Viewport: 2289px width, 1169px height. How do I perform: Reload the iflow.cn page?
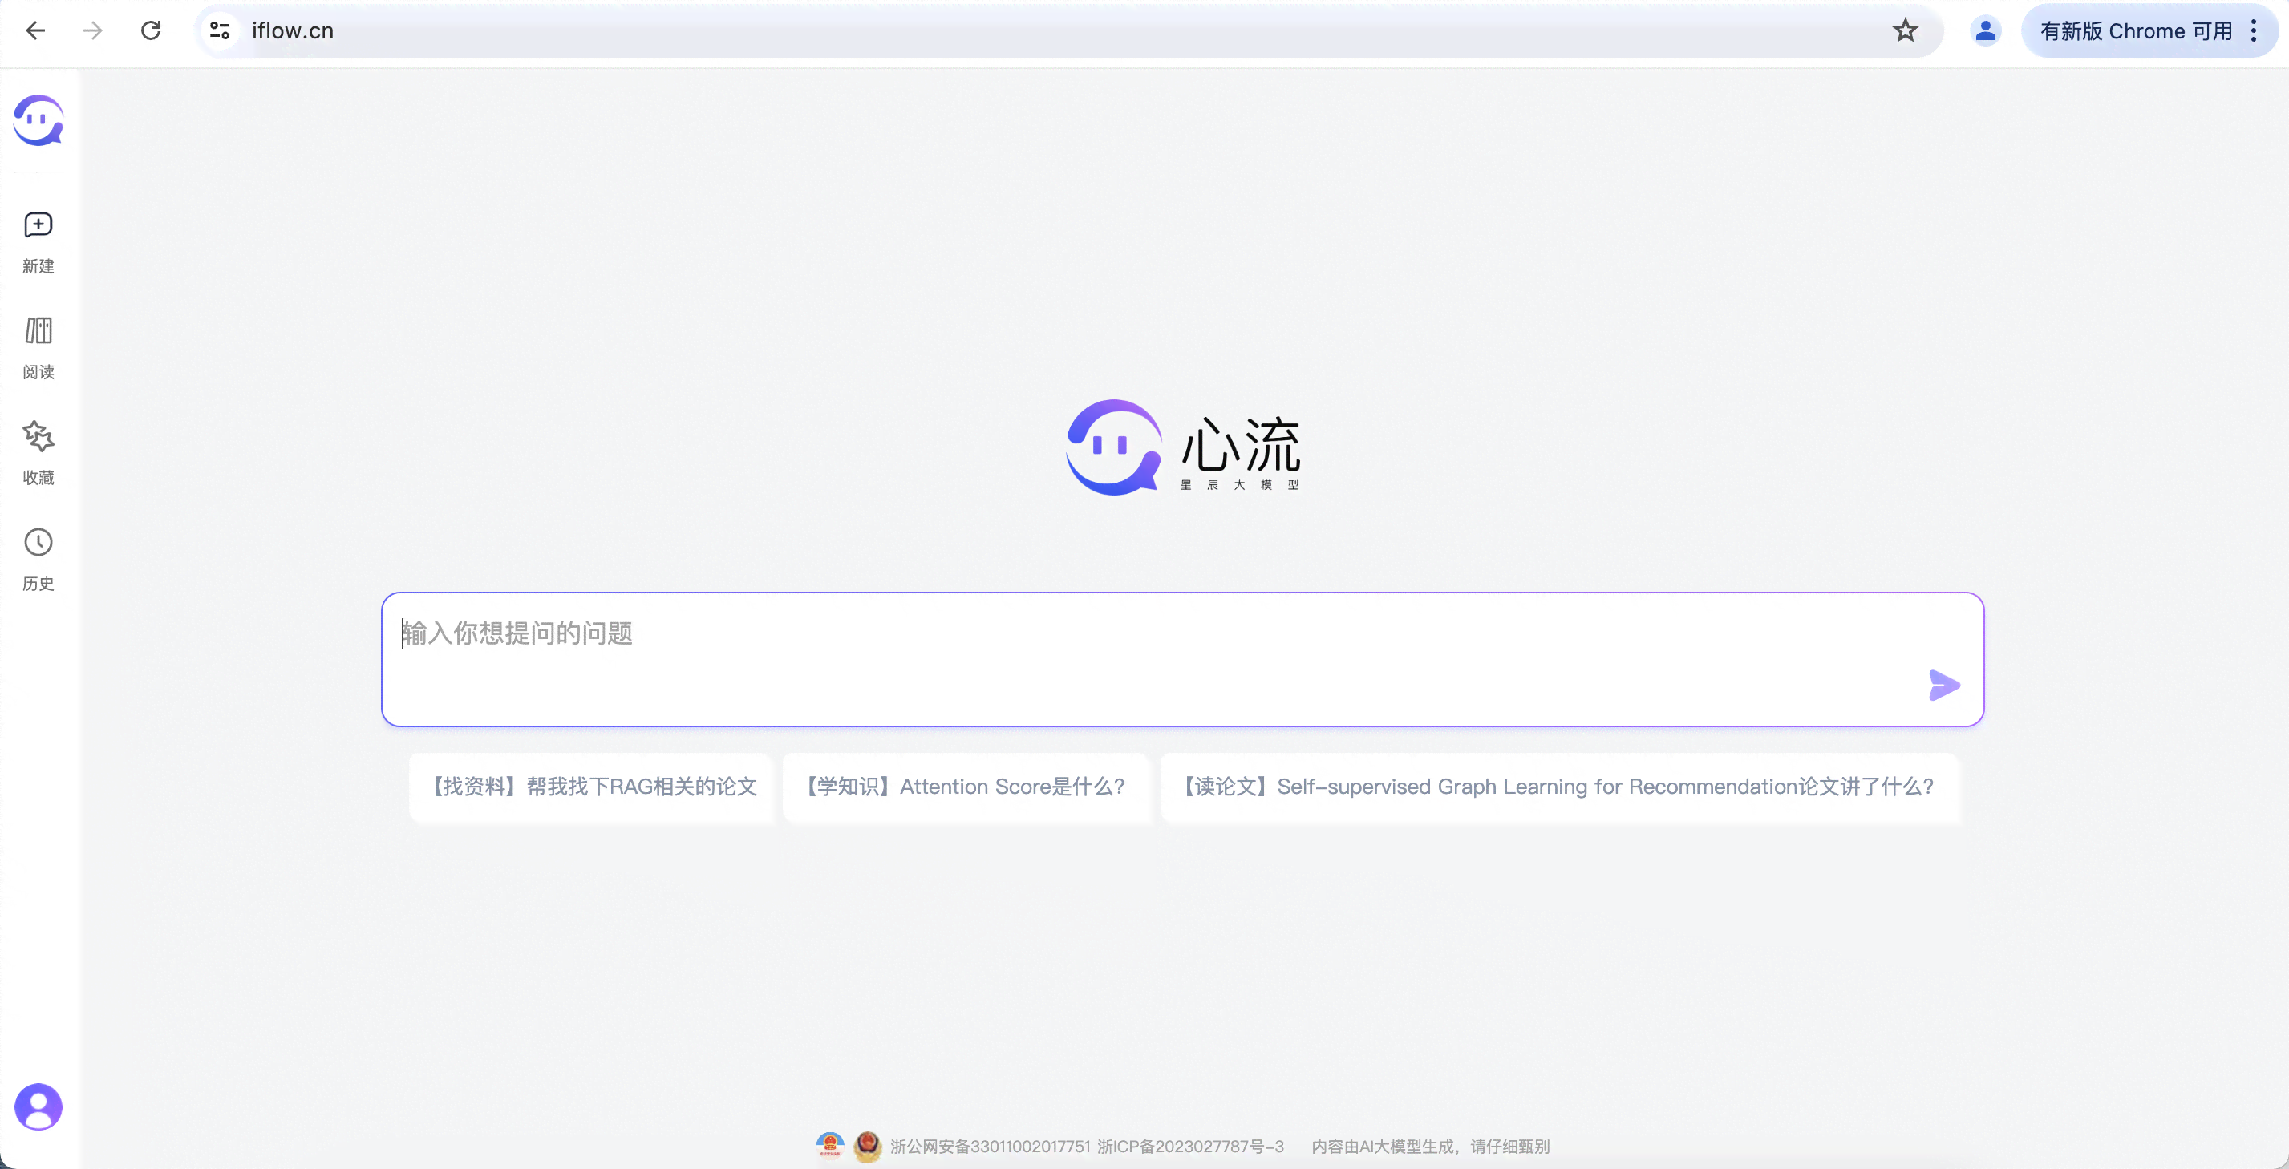point(151,31)
